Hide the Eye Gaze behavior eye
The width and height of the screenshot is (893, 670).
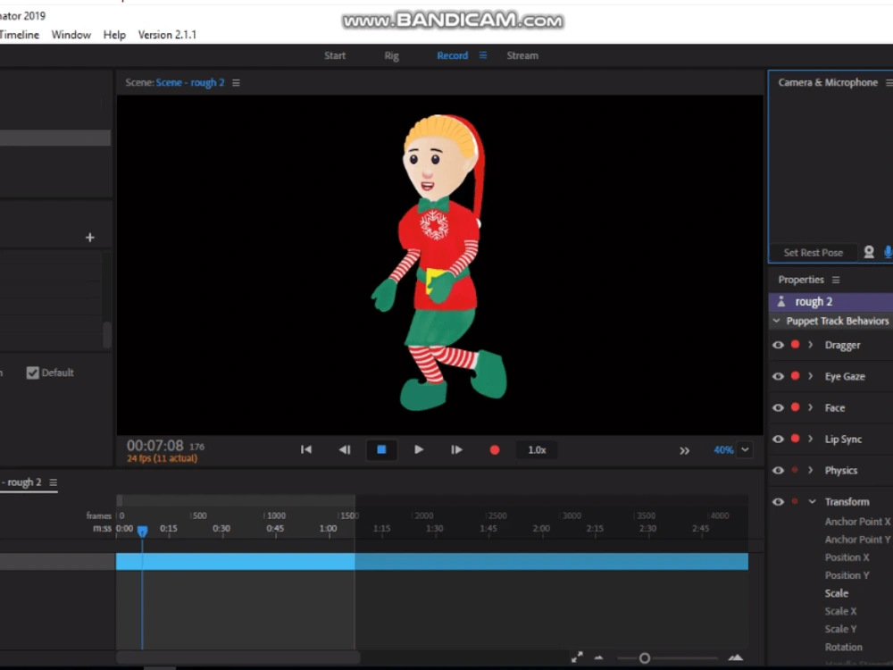pyautogui.click(x=778, y=376)
